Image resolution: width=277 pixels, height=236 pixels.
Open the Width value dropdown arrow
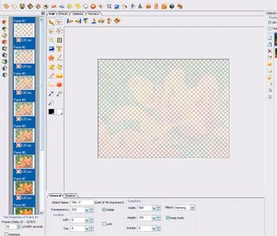(154, 208)
